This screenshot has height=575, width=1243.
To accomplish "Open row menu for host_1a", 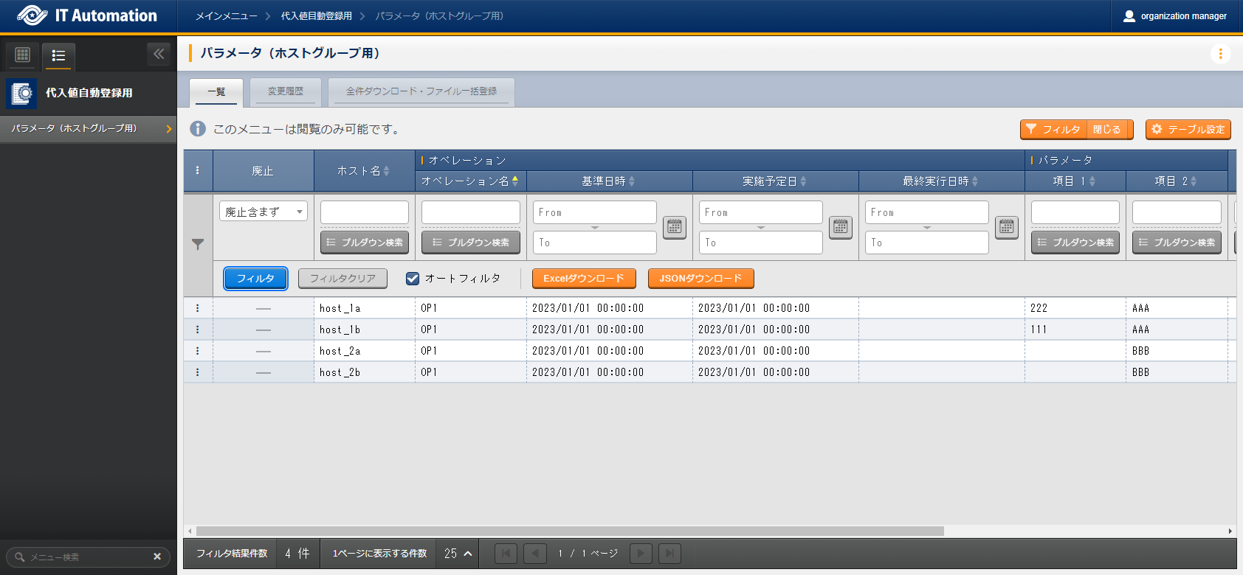I will pos(197,308).
